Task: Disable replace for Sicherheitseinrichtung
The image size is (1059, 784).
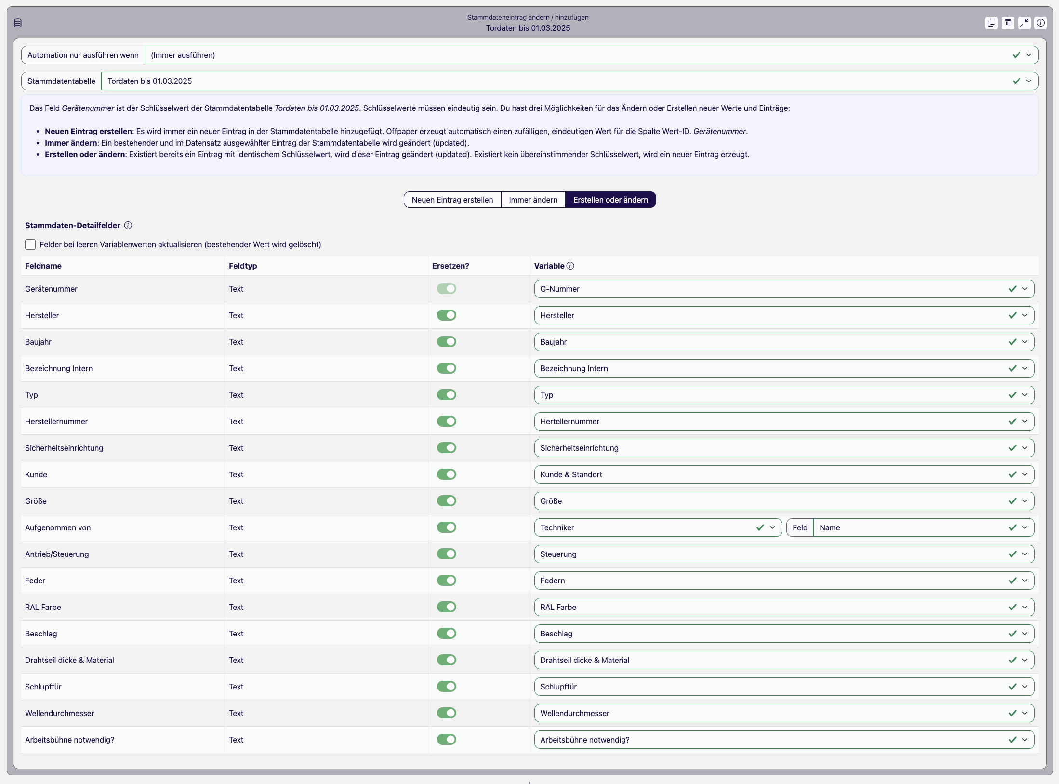Action: point(447,447)
